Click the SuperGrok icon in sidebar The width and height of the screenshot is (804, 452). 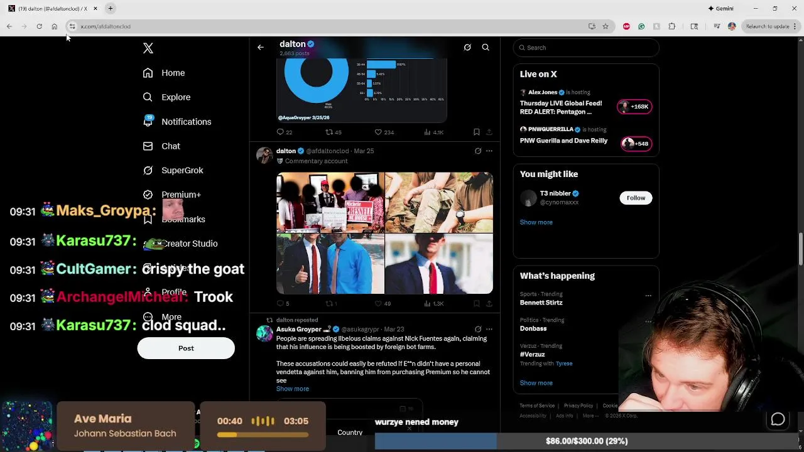point(148,170)
